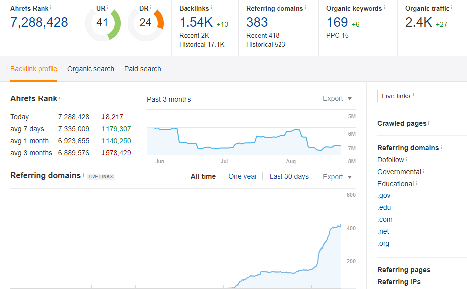Click the 383 referring domains number
Screen dimensions: 467x289
tap(257, 22)
